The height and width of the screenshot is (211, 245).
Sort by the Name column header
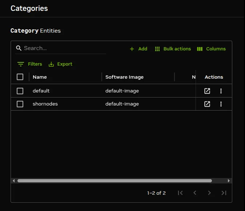coord(40,77)
